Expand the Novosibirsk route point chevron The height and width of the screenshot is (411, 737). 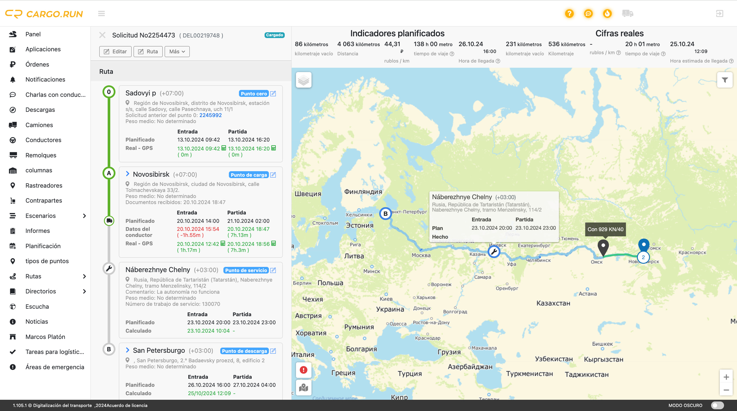point(128,174)
